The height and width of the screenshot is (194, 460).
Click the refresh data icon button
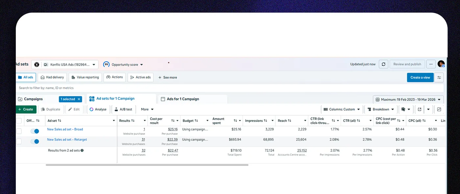coord(383,64)
